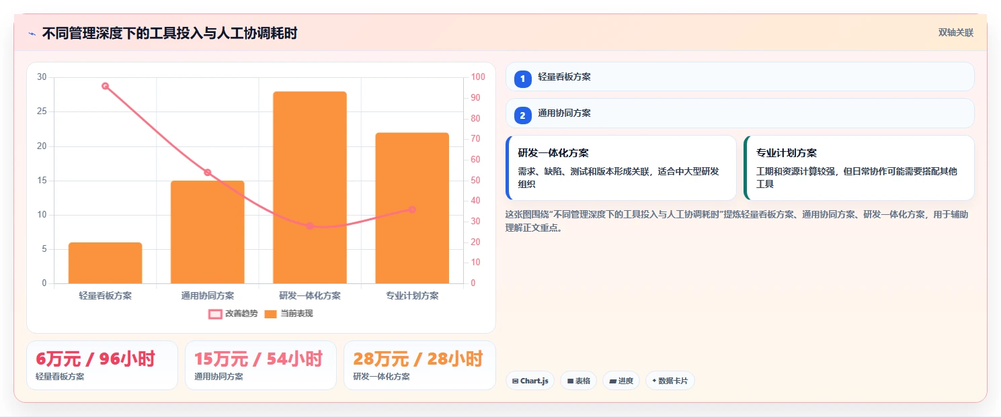Viewport: 1001px width, 417px height.
Task: Click the trend line point above 轻量看板方案
Action: (106, 86)
